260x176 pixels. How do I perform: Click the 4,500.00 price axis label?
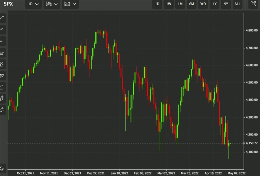[252, 82]
